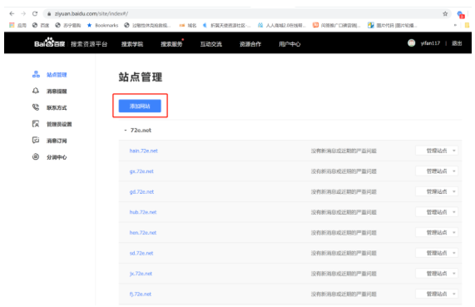Screen dimensions: 475x307
Task: Expand 管理站点 dropdown for jx.72e.net
Action: (437, 274)
